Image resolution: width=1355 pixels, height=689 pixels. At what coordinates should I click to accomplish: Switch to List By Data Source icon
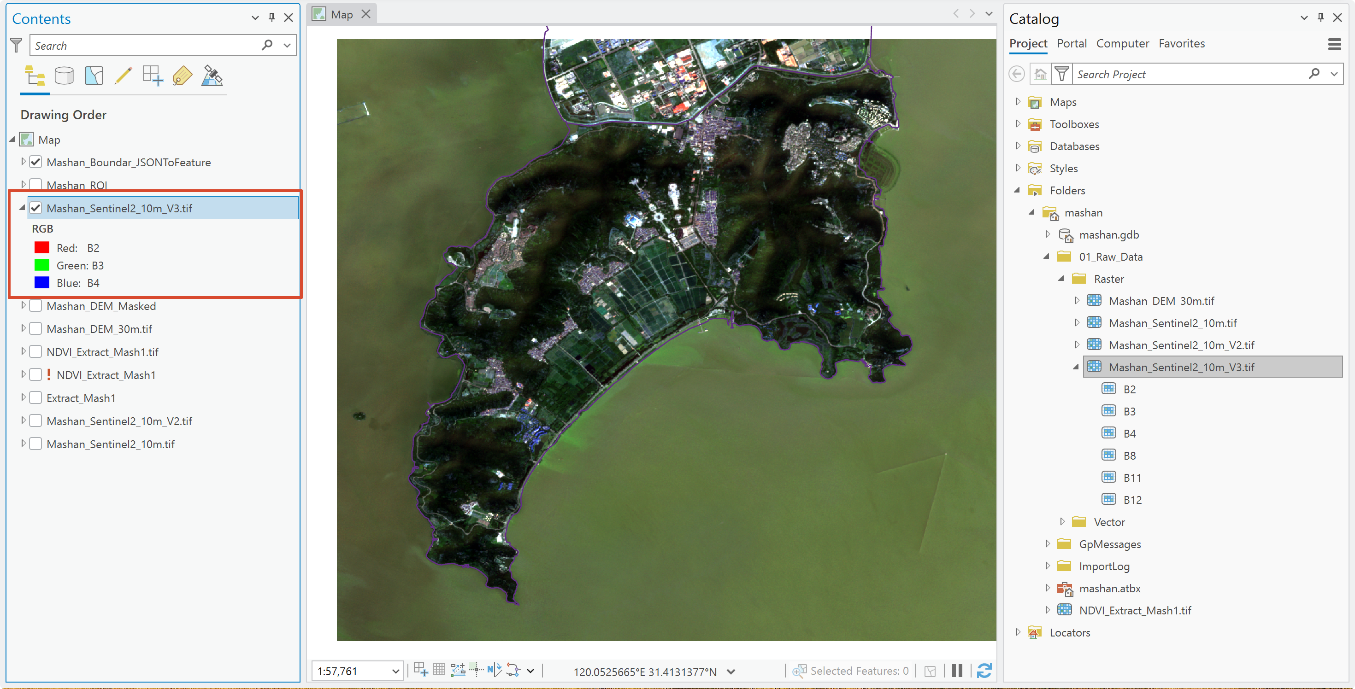64,76
